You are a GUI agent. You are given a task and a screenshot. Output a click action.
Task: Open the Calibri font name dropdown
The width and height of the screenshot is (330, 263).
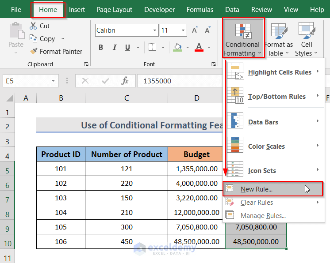point(155,30)
